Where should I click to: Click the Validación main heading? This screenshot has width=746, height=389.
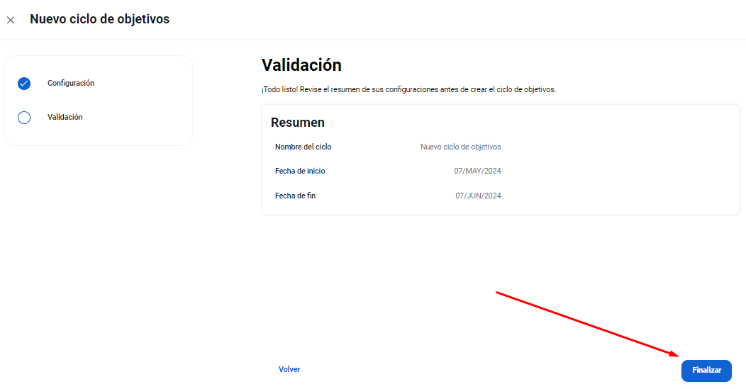pos(301,65)
